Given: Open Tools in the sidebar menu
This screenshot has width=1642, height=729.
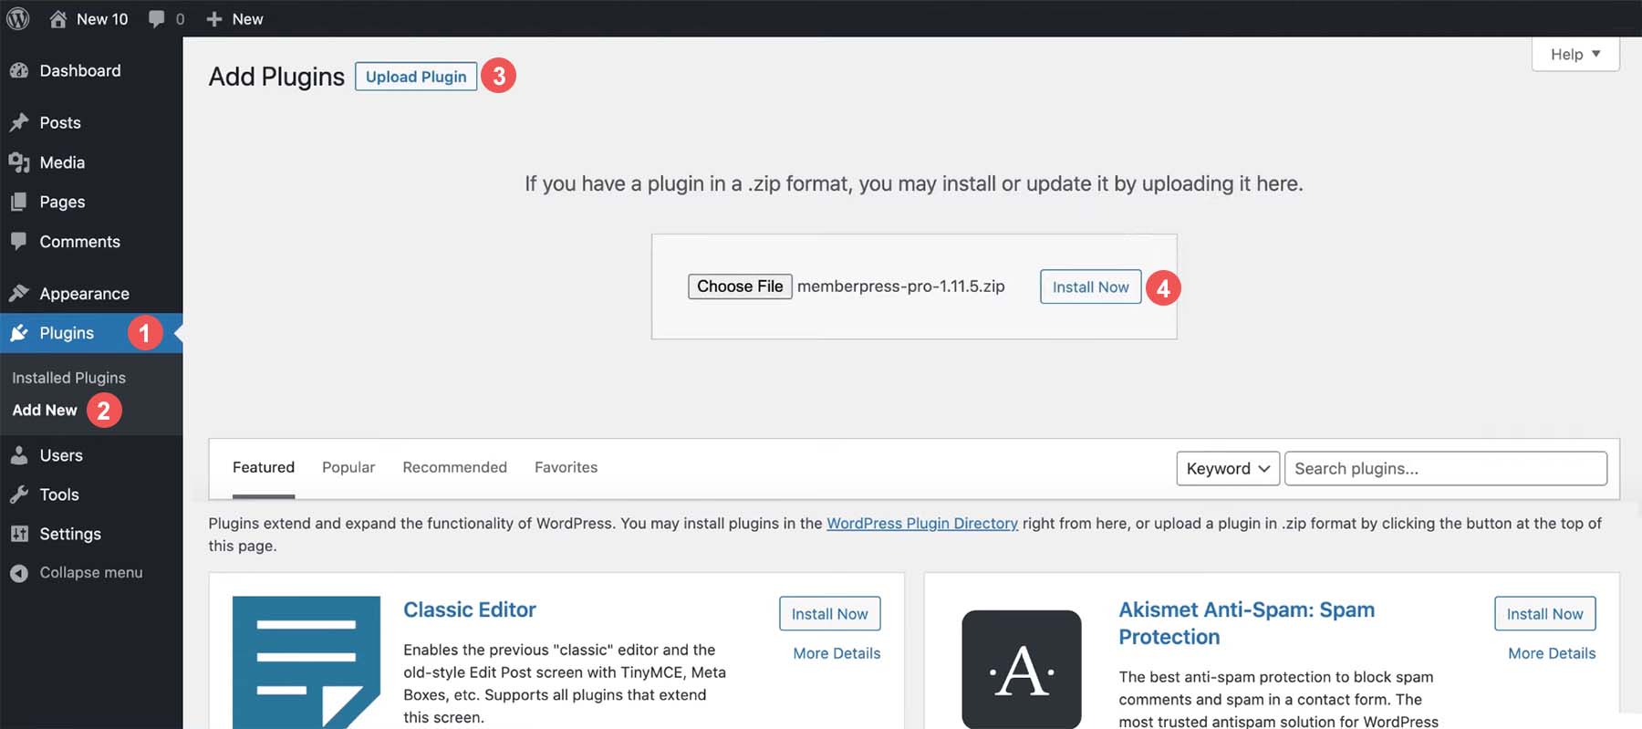Looking at the screenshot, I should [x=59, y=495].
